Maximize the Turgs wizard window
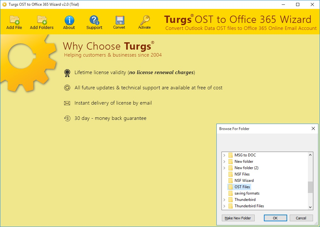Image resolution: width=320 pixels, height=227 pixels. click(298, 4)
